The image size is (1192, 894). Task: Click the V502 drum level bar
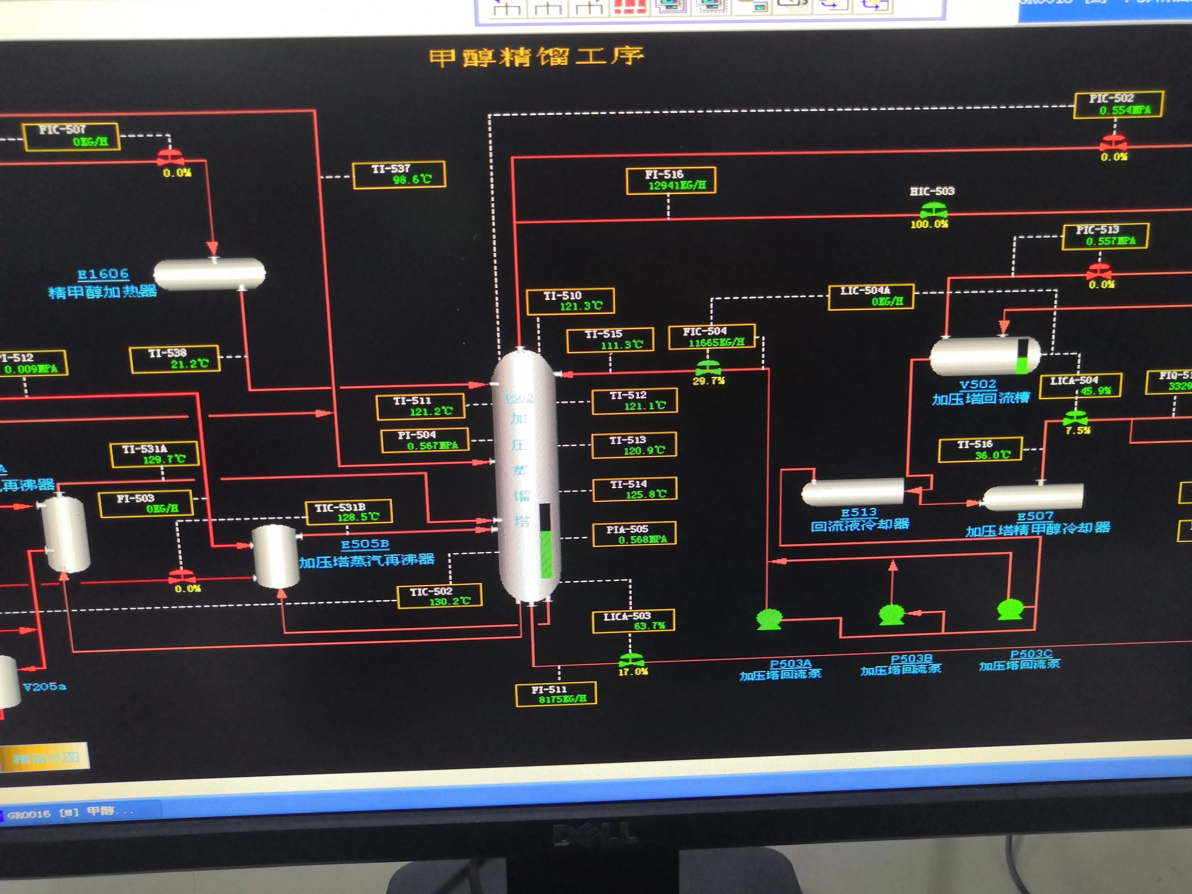(x=1022, y=356)
